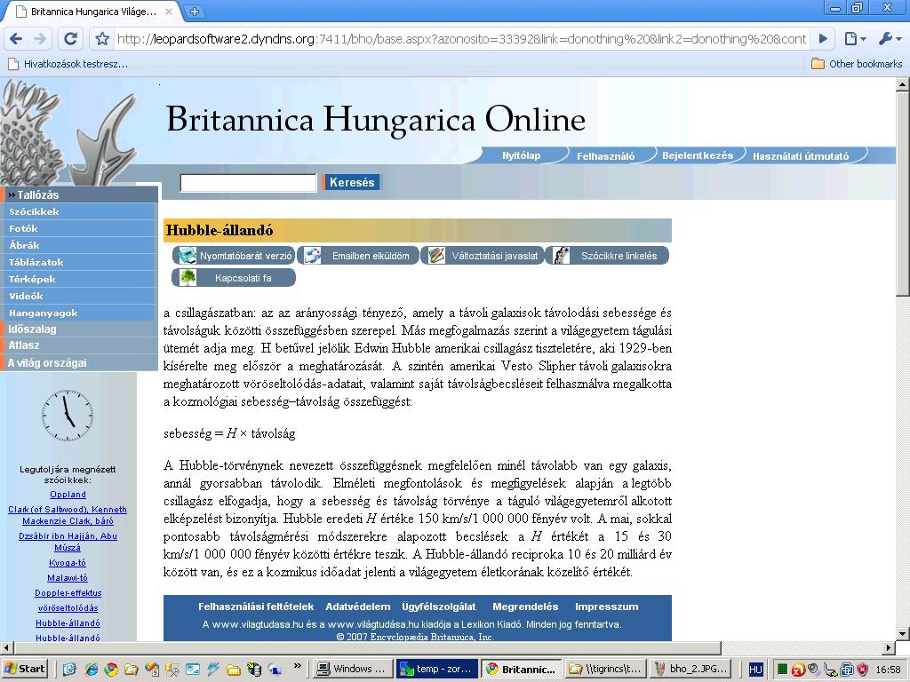This screenshot has height=682, width=910.
Task: Open the page control menu icon
Action: (x=855, y=39)
